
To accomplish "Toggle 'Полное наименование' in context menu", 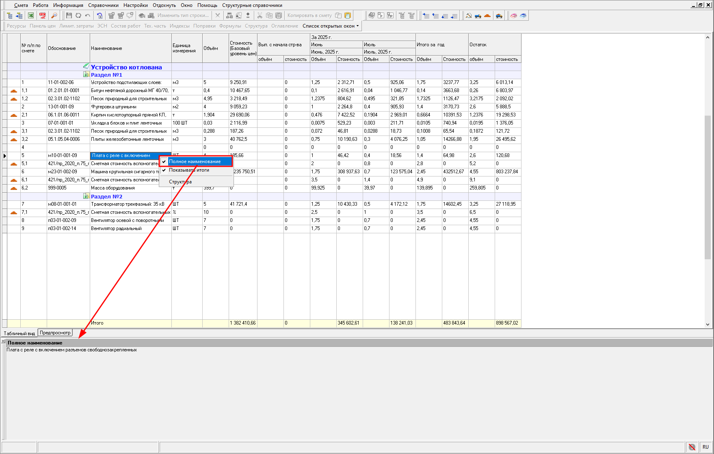I will (195, 161).
